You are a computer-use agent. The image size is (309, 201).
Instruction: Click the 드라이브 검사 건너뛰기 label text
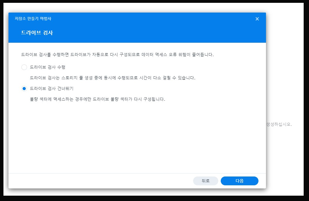(51, 89)
